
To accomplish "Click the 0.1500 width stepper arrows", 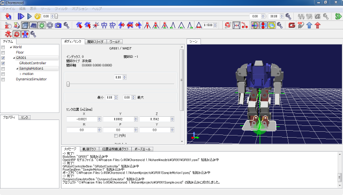I will [x=215, y=25].
